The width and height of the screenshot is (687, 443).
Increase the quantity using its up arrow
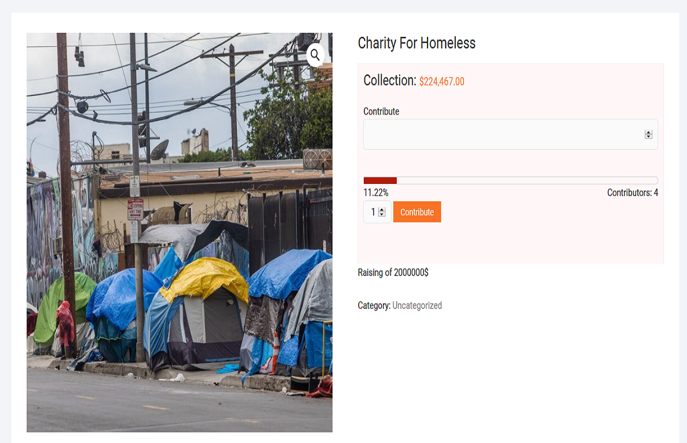(x=383, y=209)
